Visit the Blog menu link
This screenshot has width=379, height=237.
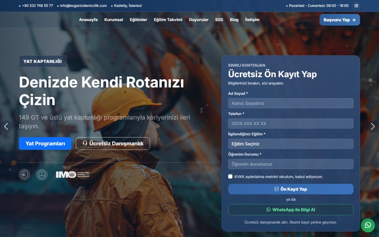(x=234, y=20)
